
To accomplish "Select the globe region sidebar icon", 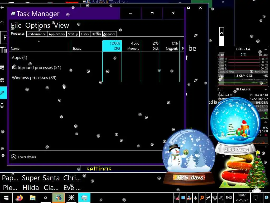I will 2,80.
